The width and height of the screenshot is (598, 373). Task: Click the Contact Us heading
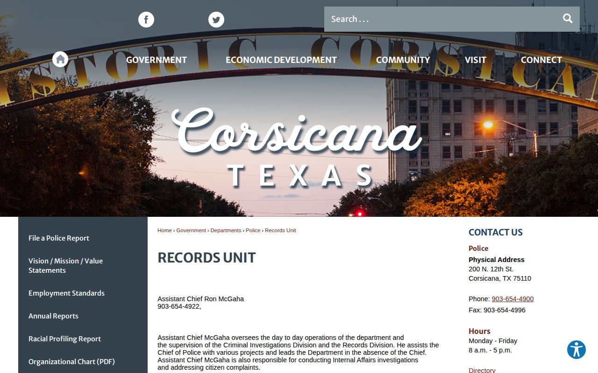click(x=496, y=232)
